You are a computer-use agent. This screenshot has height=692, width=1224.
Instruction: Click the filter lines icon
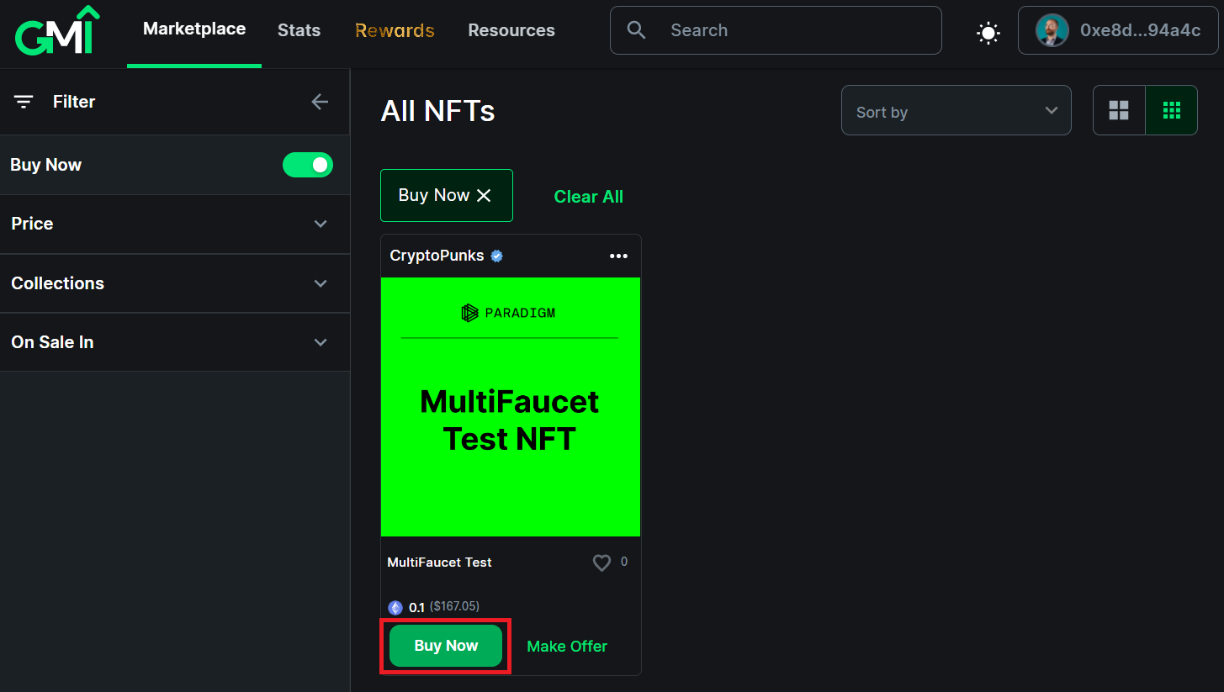tap(24, 102)
